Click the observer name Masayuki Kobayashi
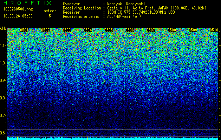 tap(126, 4)
